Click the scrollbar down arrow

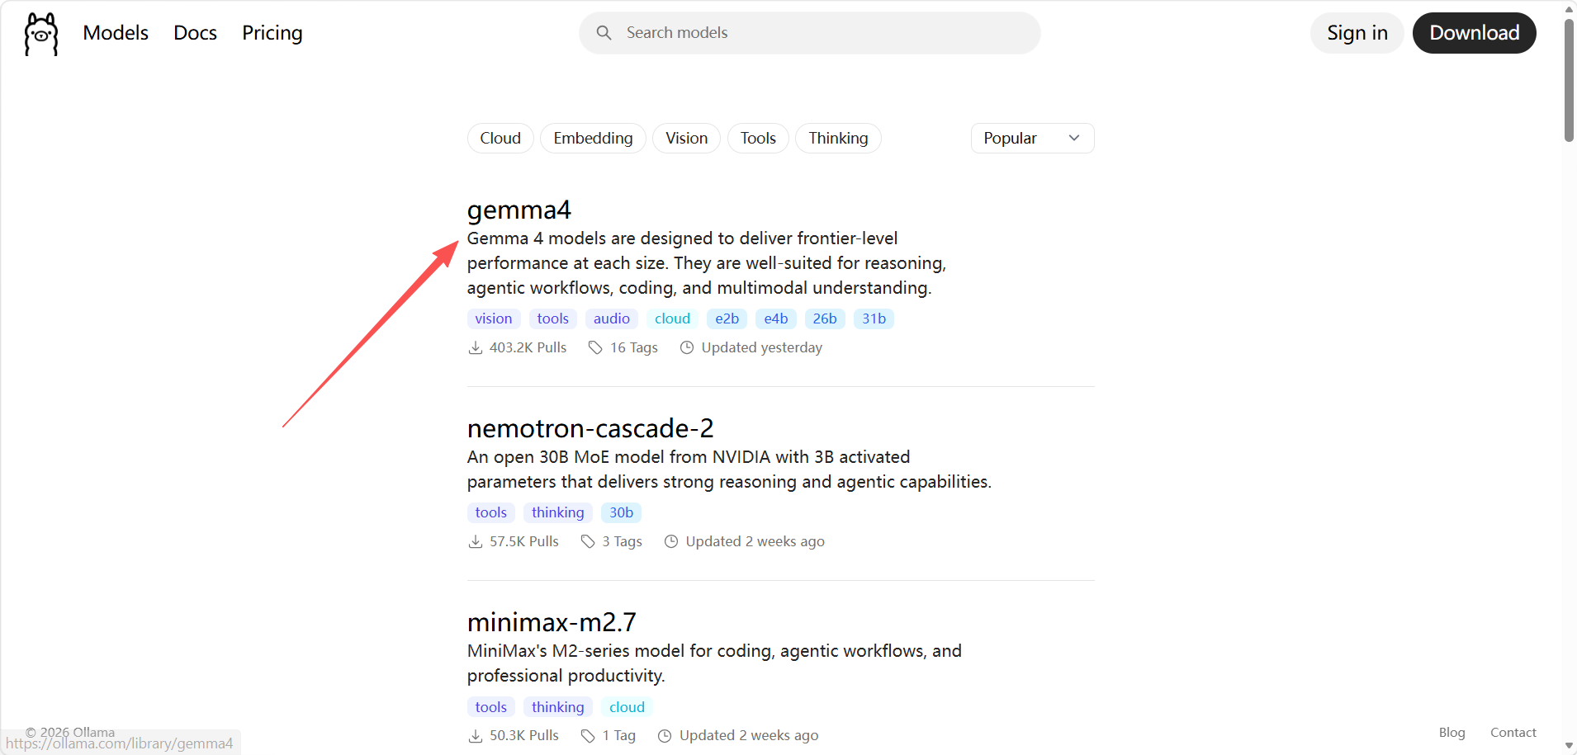1569,746
